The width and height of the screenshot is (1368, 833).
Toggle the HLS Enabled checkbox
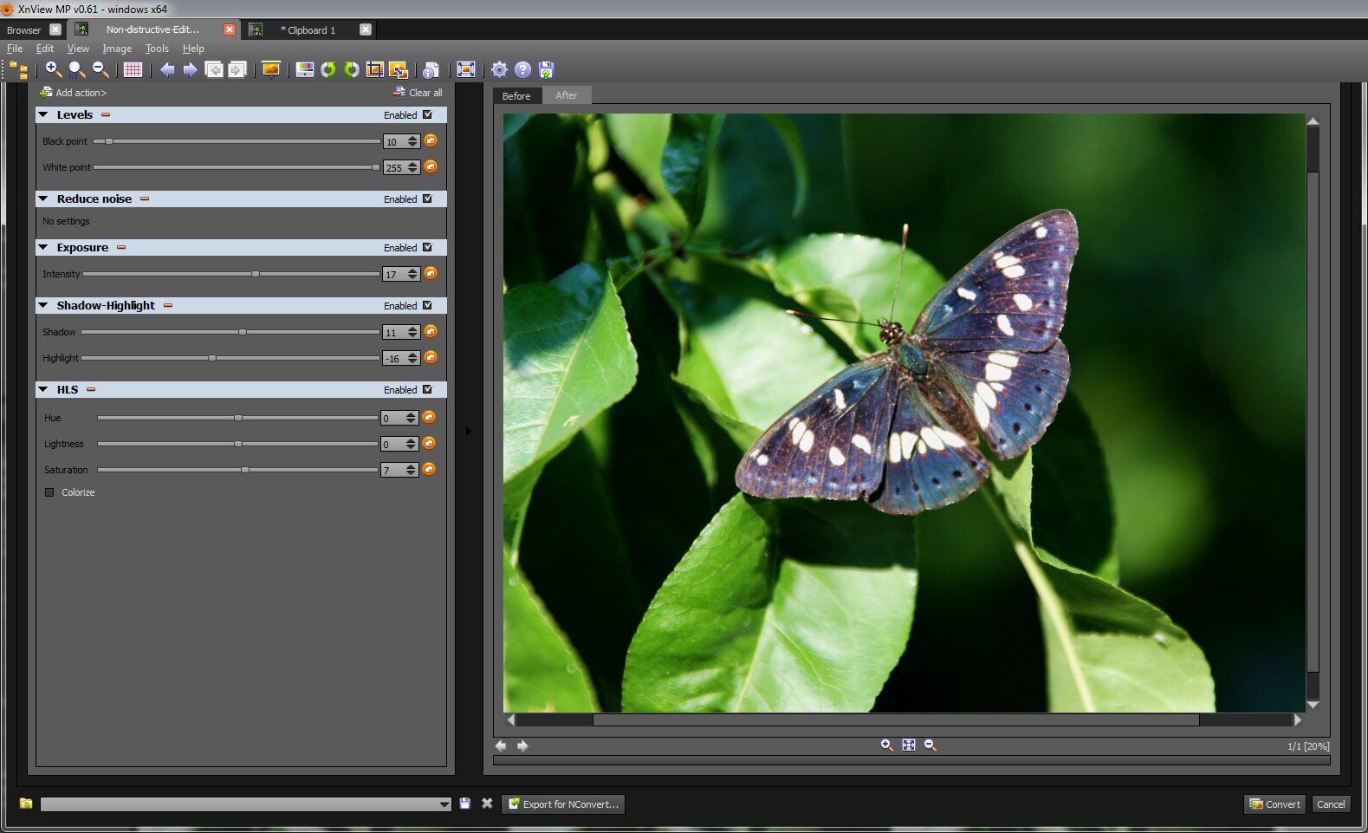427,389
